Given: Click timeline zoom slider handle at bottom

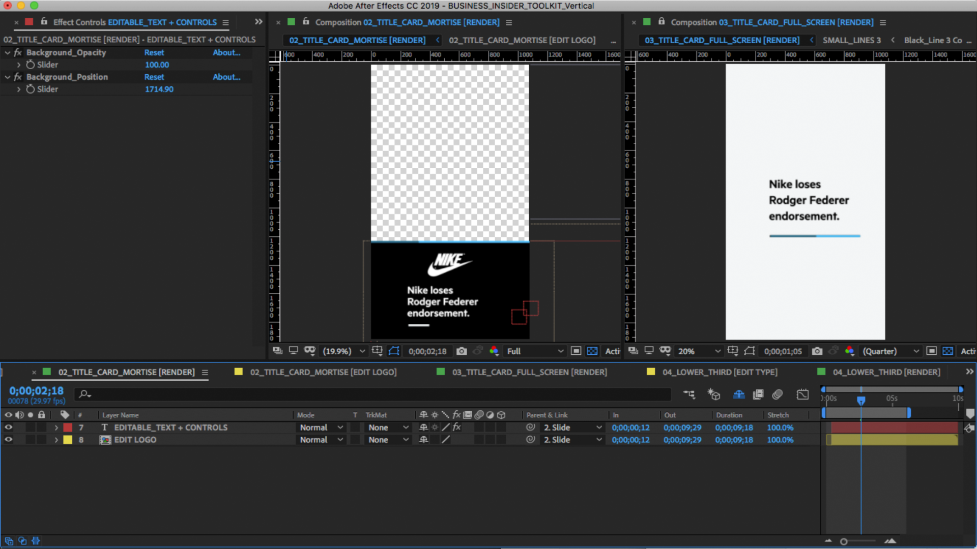Looking at the screenshot, I should 844,541.
